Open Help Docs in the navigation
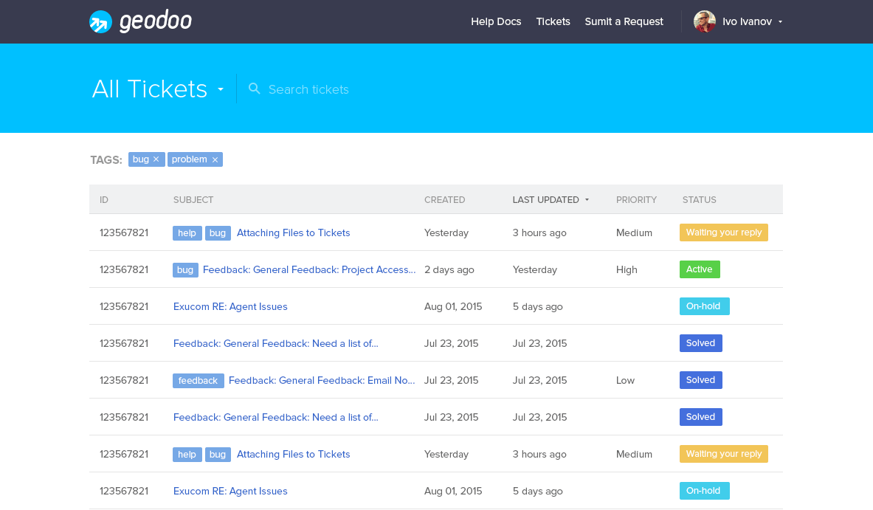This screenshot has width=873, height=510. pyautogui.click(x=496, y=21)
